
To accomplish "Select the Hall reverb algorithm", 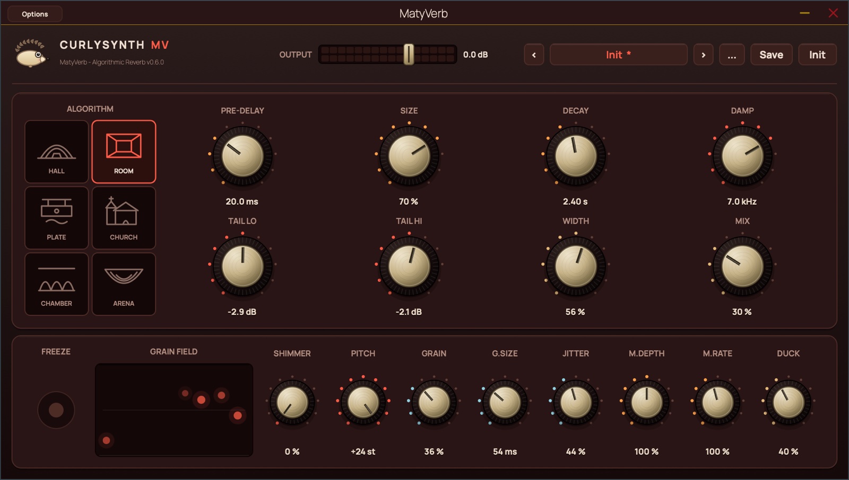I will pos(56,152).
